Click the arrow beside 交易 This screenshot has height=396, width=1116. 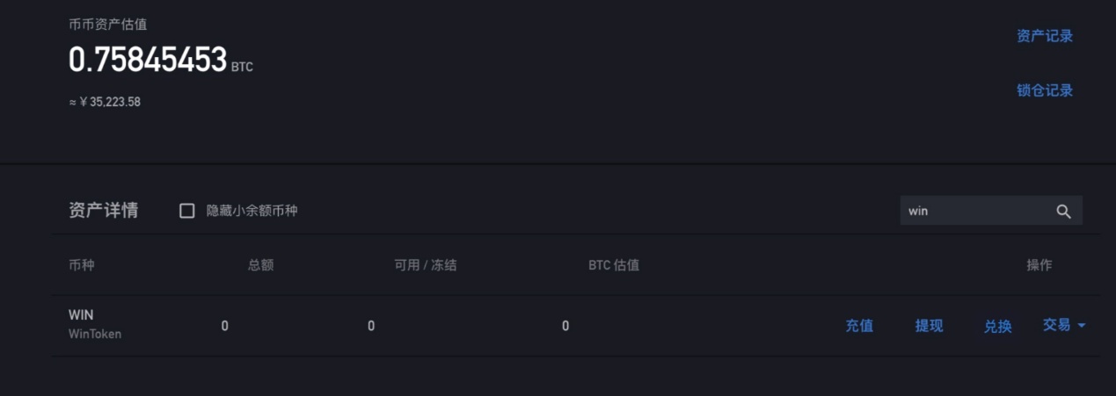tap(1082, 326)
